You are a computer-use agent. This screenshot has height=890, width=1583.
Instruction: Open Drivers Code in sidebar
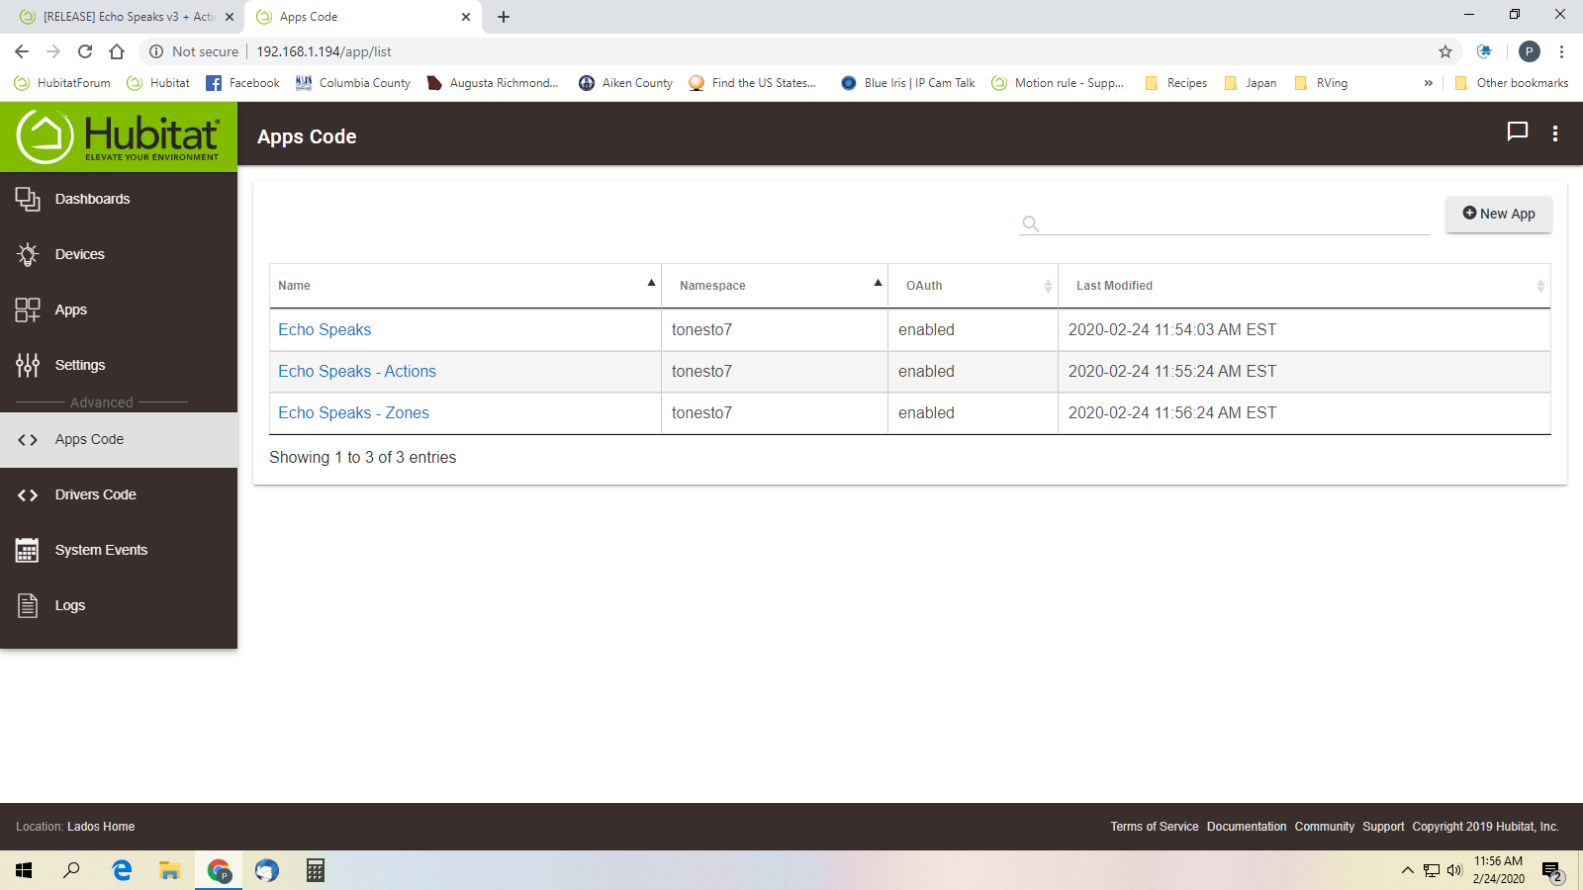click(x=95, y=494)
